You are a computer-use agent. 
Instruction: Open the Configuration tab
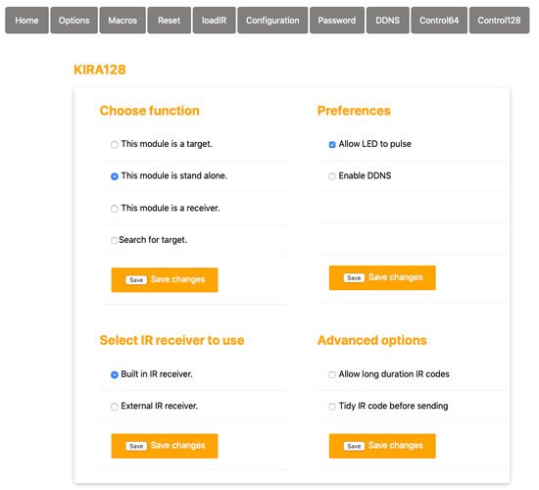click(x=272, y=21)
